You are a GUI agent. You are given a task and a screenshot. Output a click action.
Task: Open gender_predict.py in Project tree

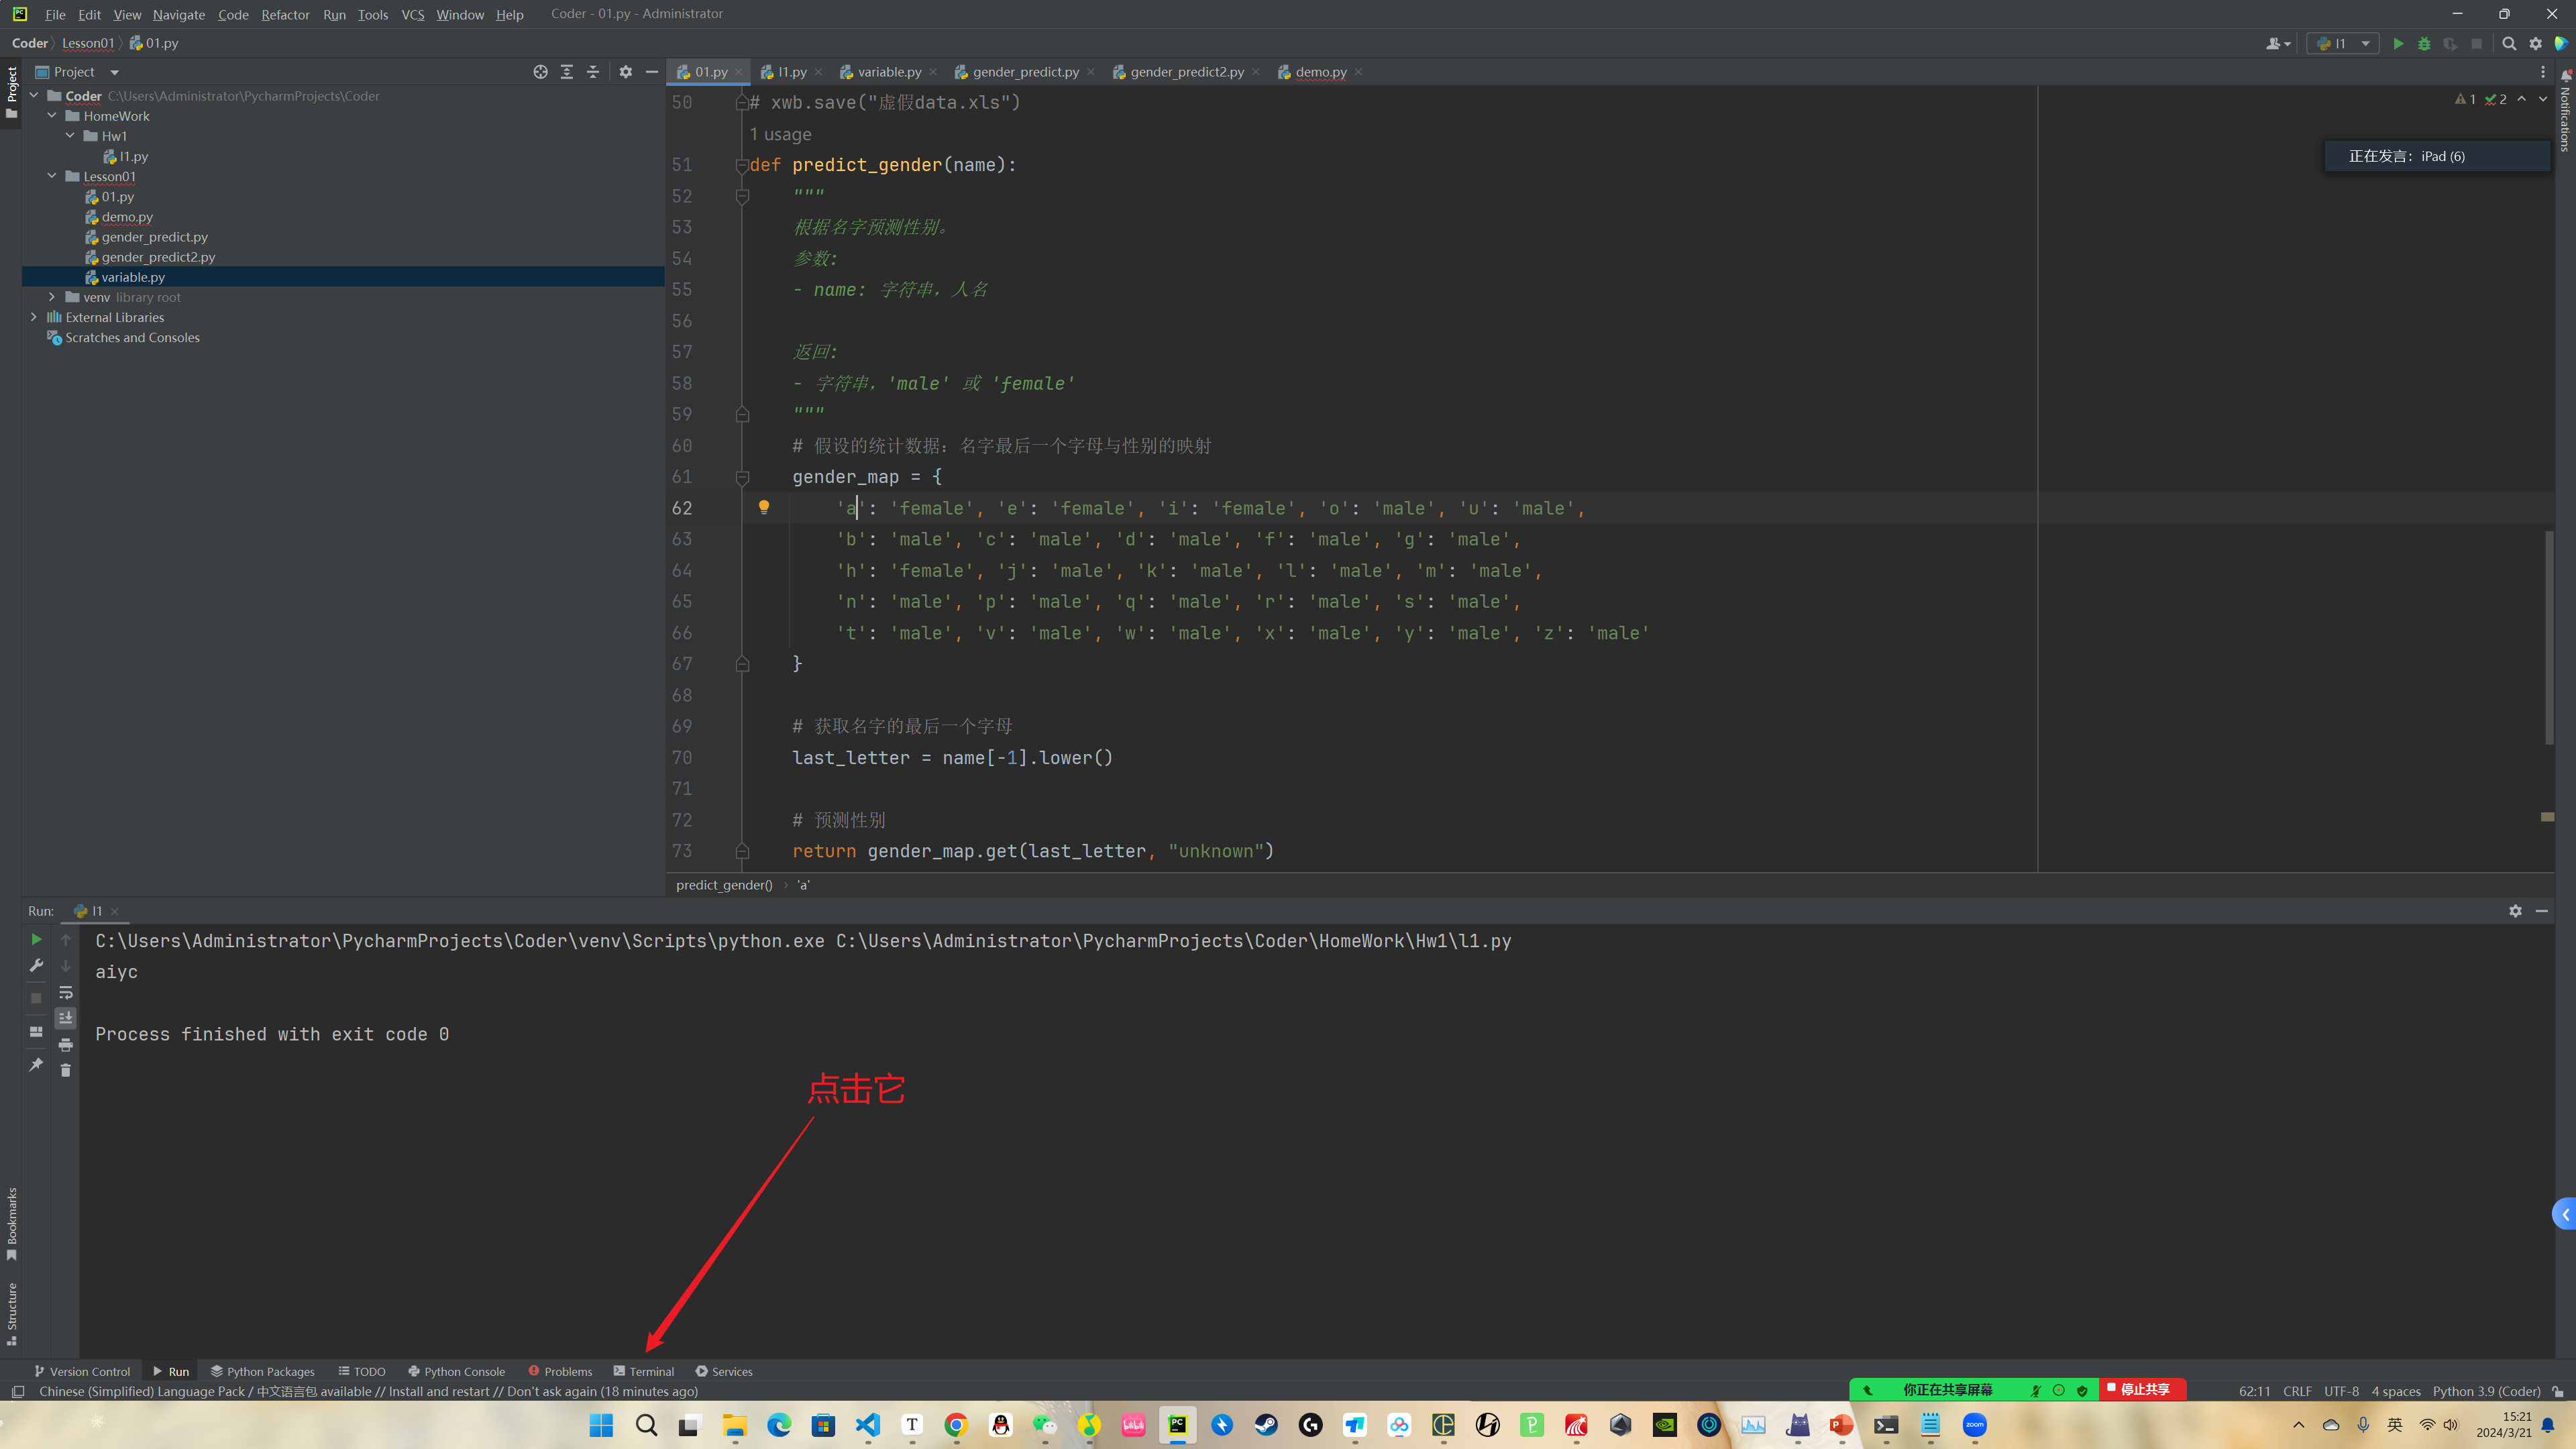click(154, 237)
